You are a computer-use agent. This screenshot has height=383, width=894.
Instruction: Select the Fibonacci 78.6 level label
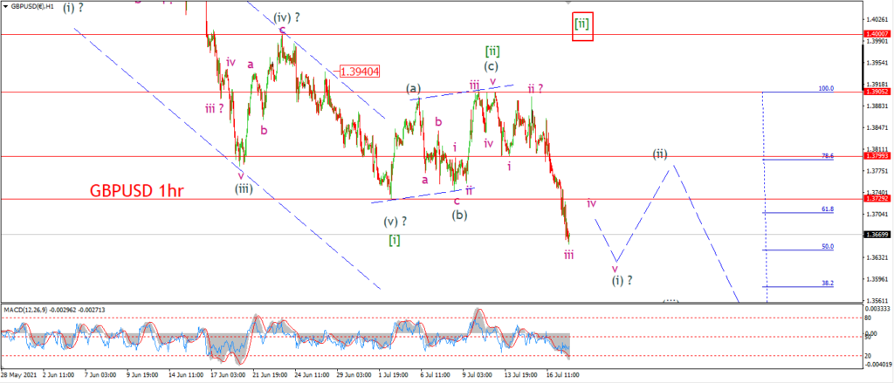coord(828,155)
